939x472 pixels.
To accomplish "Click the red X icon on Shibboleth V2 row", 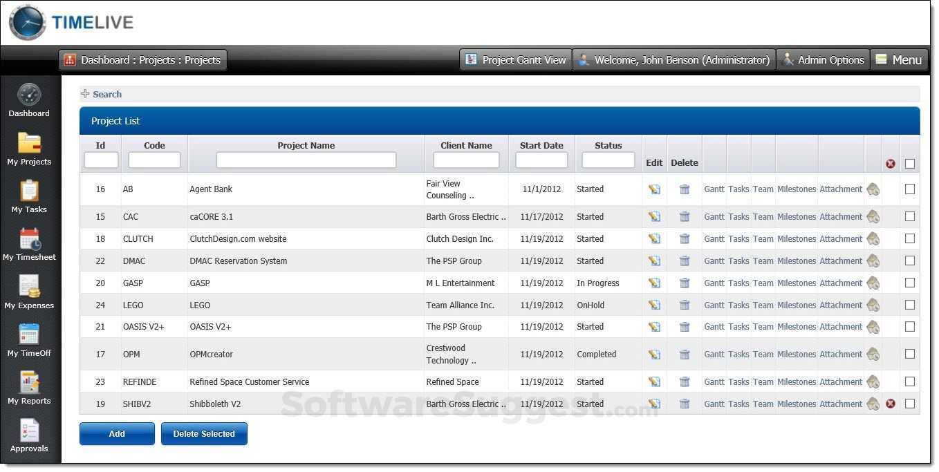I will (890, 404).
